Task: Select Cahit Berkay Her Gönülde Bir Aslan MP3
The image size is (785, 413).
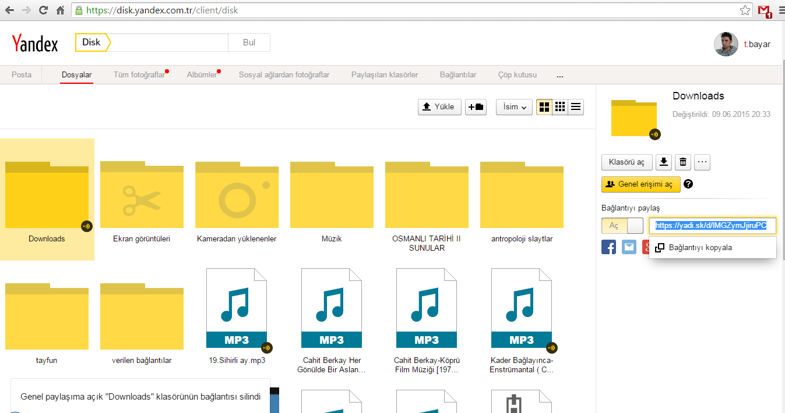Action: pyautogui.click(x=332, y=321)
